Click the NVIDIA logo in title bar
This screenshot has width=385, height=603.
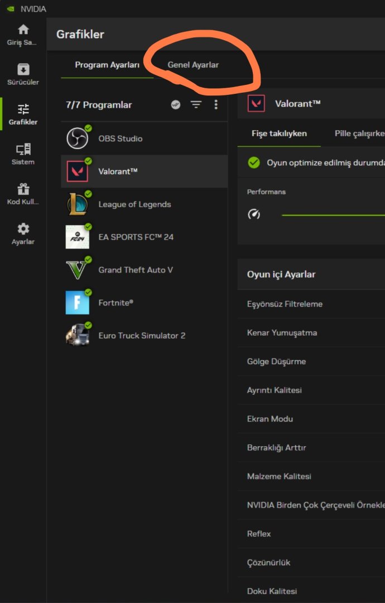pos(11,9)
